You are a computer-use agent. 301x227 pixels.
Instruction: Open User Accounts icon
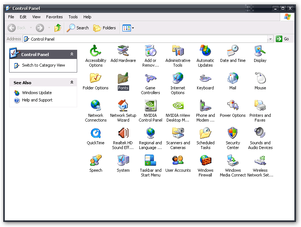point(178,161)
